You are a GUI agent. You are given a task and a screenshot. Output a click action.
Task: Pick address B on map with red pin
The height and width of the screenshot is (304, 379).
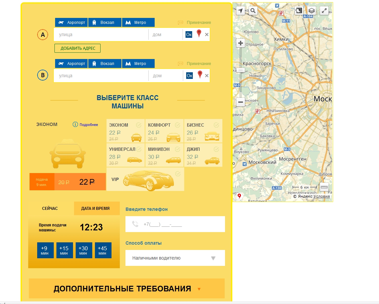(x=200, y=75)
